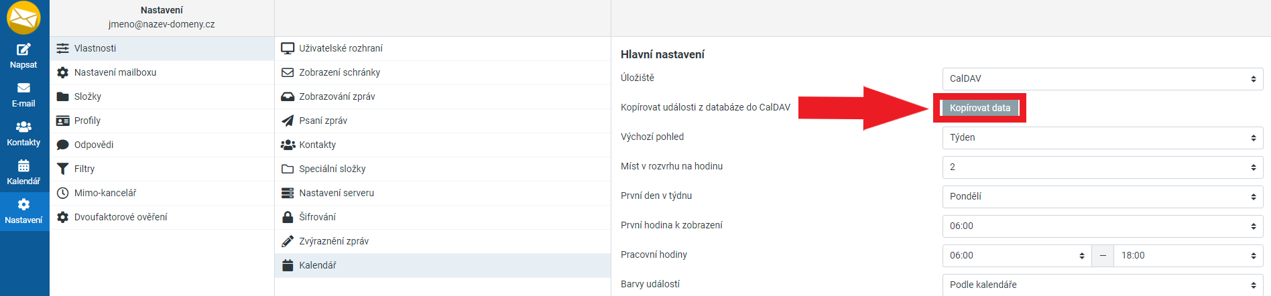The image size is (1271, 296).
Task: Change the První den v týdnu dropdown
Action: [x=1102, y=196]
